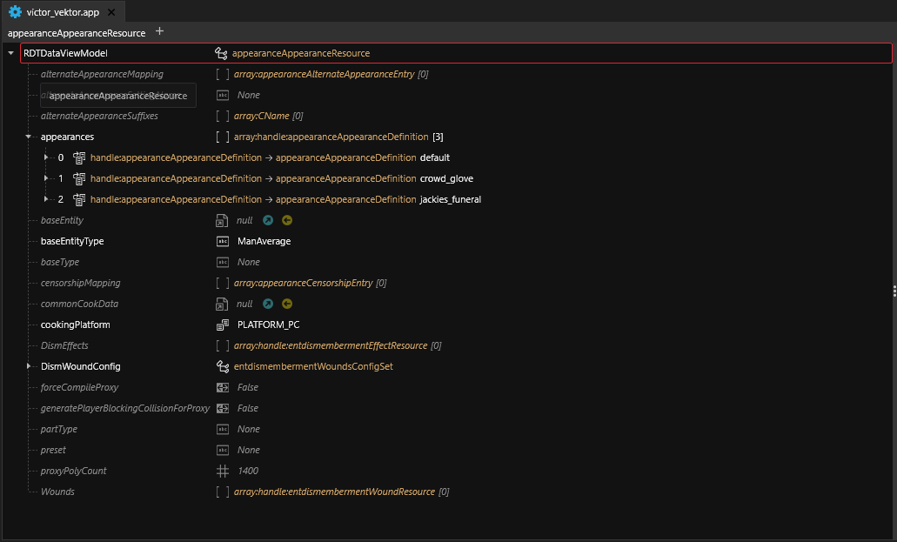Click the enum icon beside PLATFORM_PC
The image size is (897, 542).
tap(223, 325)
